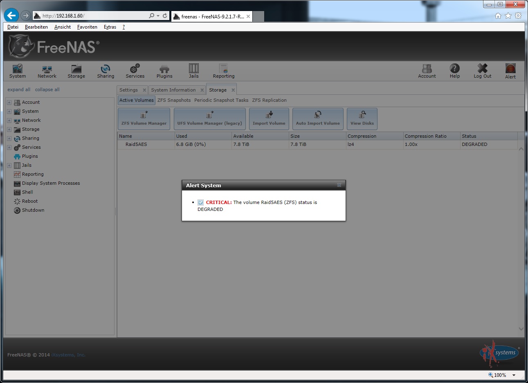528x383 pixels.
Task: Open the Jails toolbar icon
Action: [x=194, y=71]
